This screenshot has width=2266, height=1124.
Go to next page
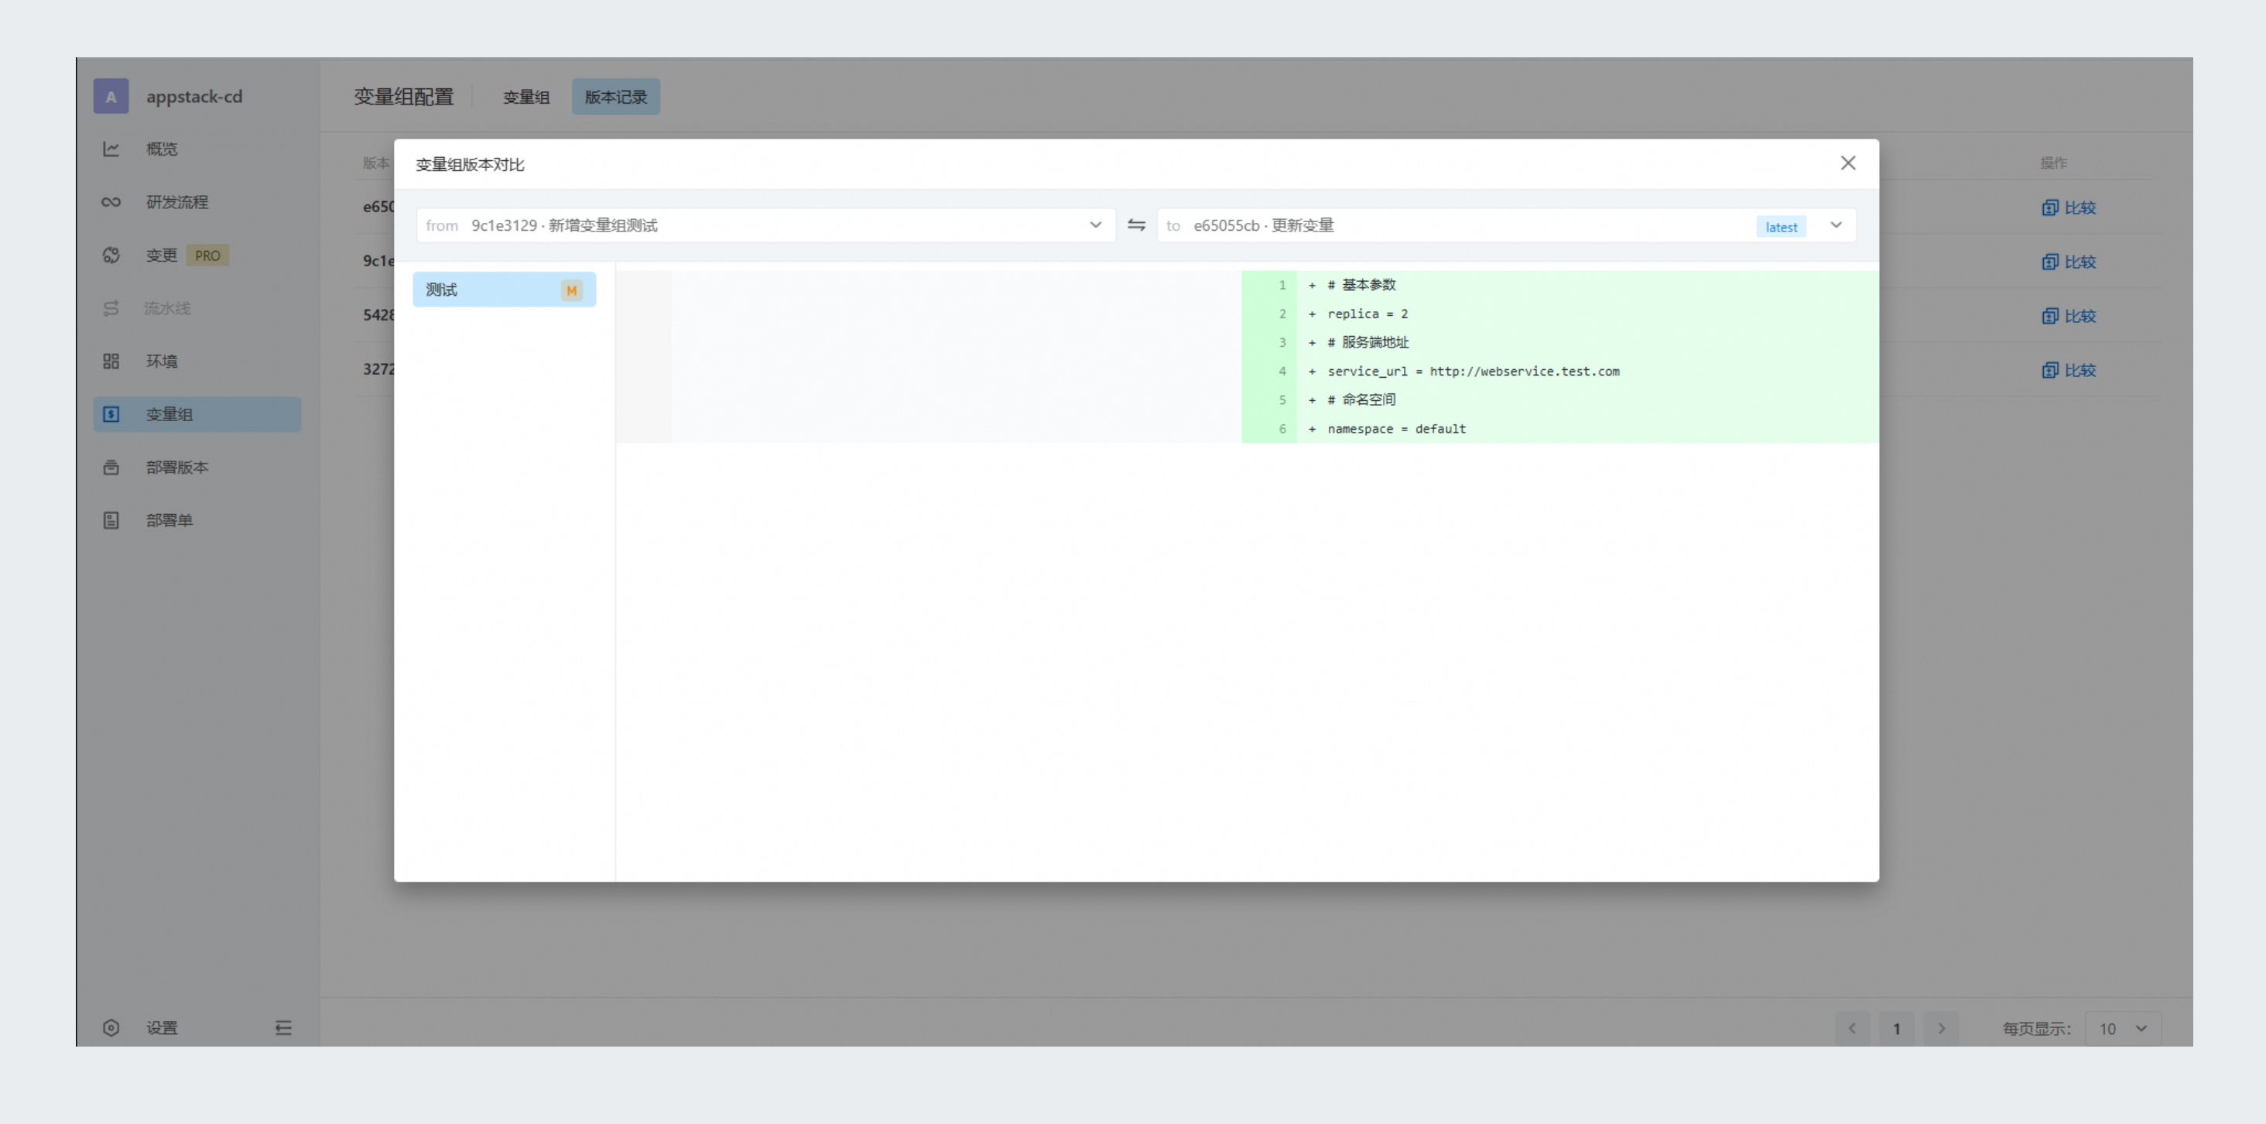1940,1028
